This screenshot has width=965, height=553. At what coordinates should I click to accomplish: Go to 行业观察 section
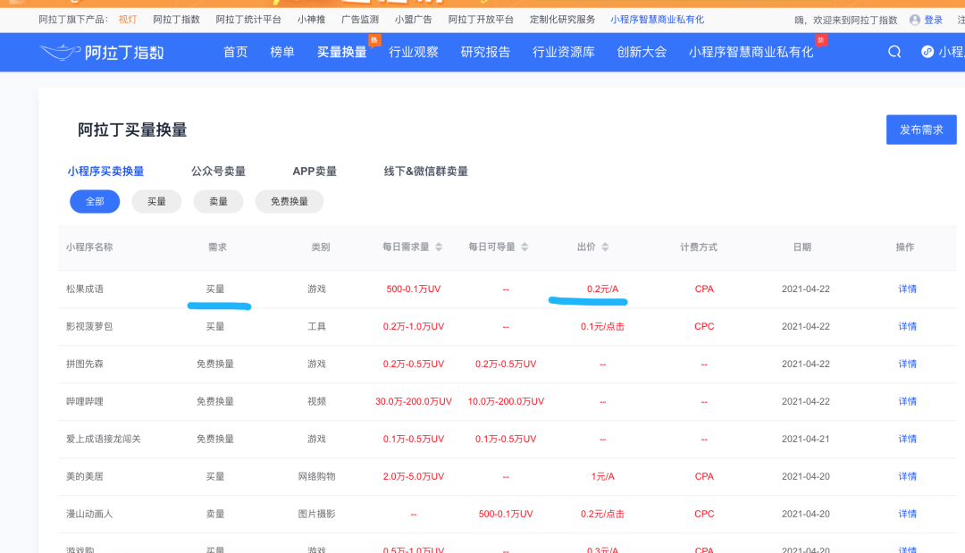414,53
